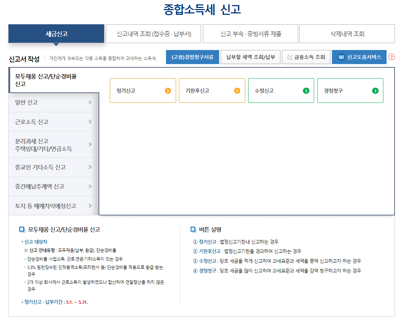Image resolution: width=404 pixels, height=323 pixels.
Task: Click the book icon in 신고도움서비스
Action: [341, 57]
